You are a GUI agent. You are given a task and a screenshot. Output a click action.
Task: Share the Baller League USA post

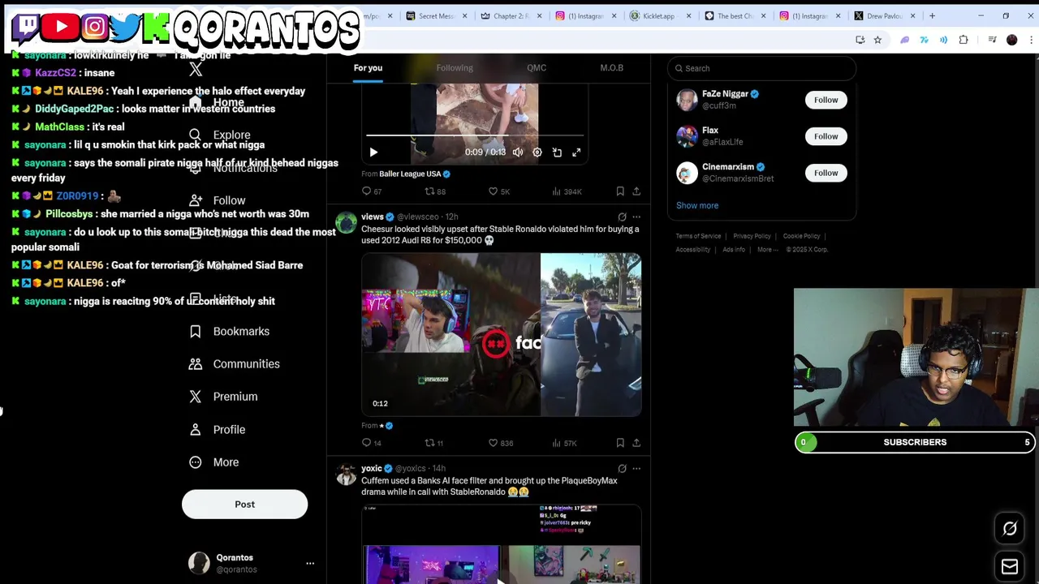[x=636, y=191]
